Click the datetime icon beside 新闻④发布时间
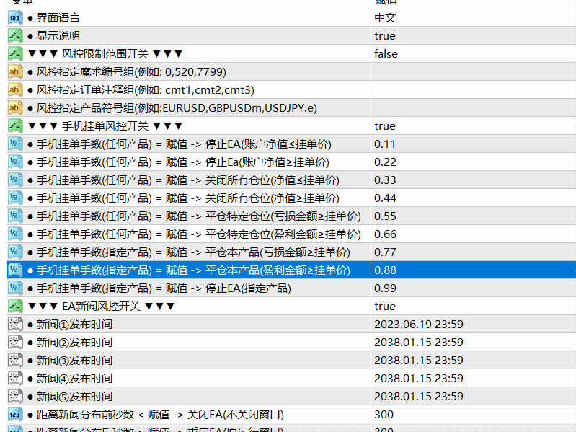The image size is (576, 432). [15, 378]
